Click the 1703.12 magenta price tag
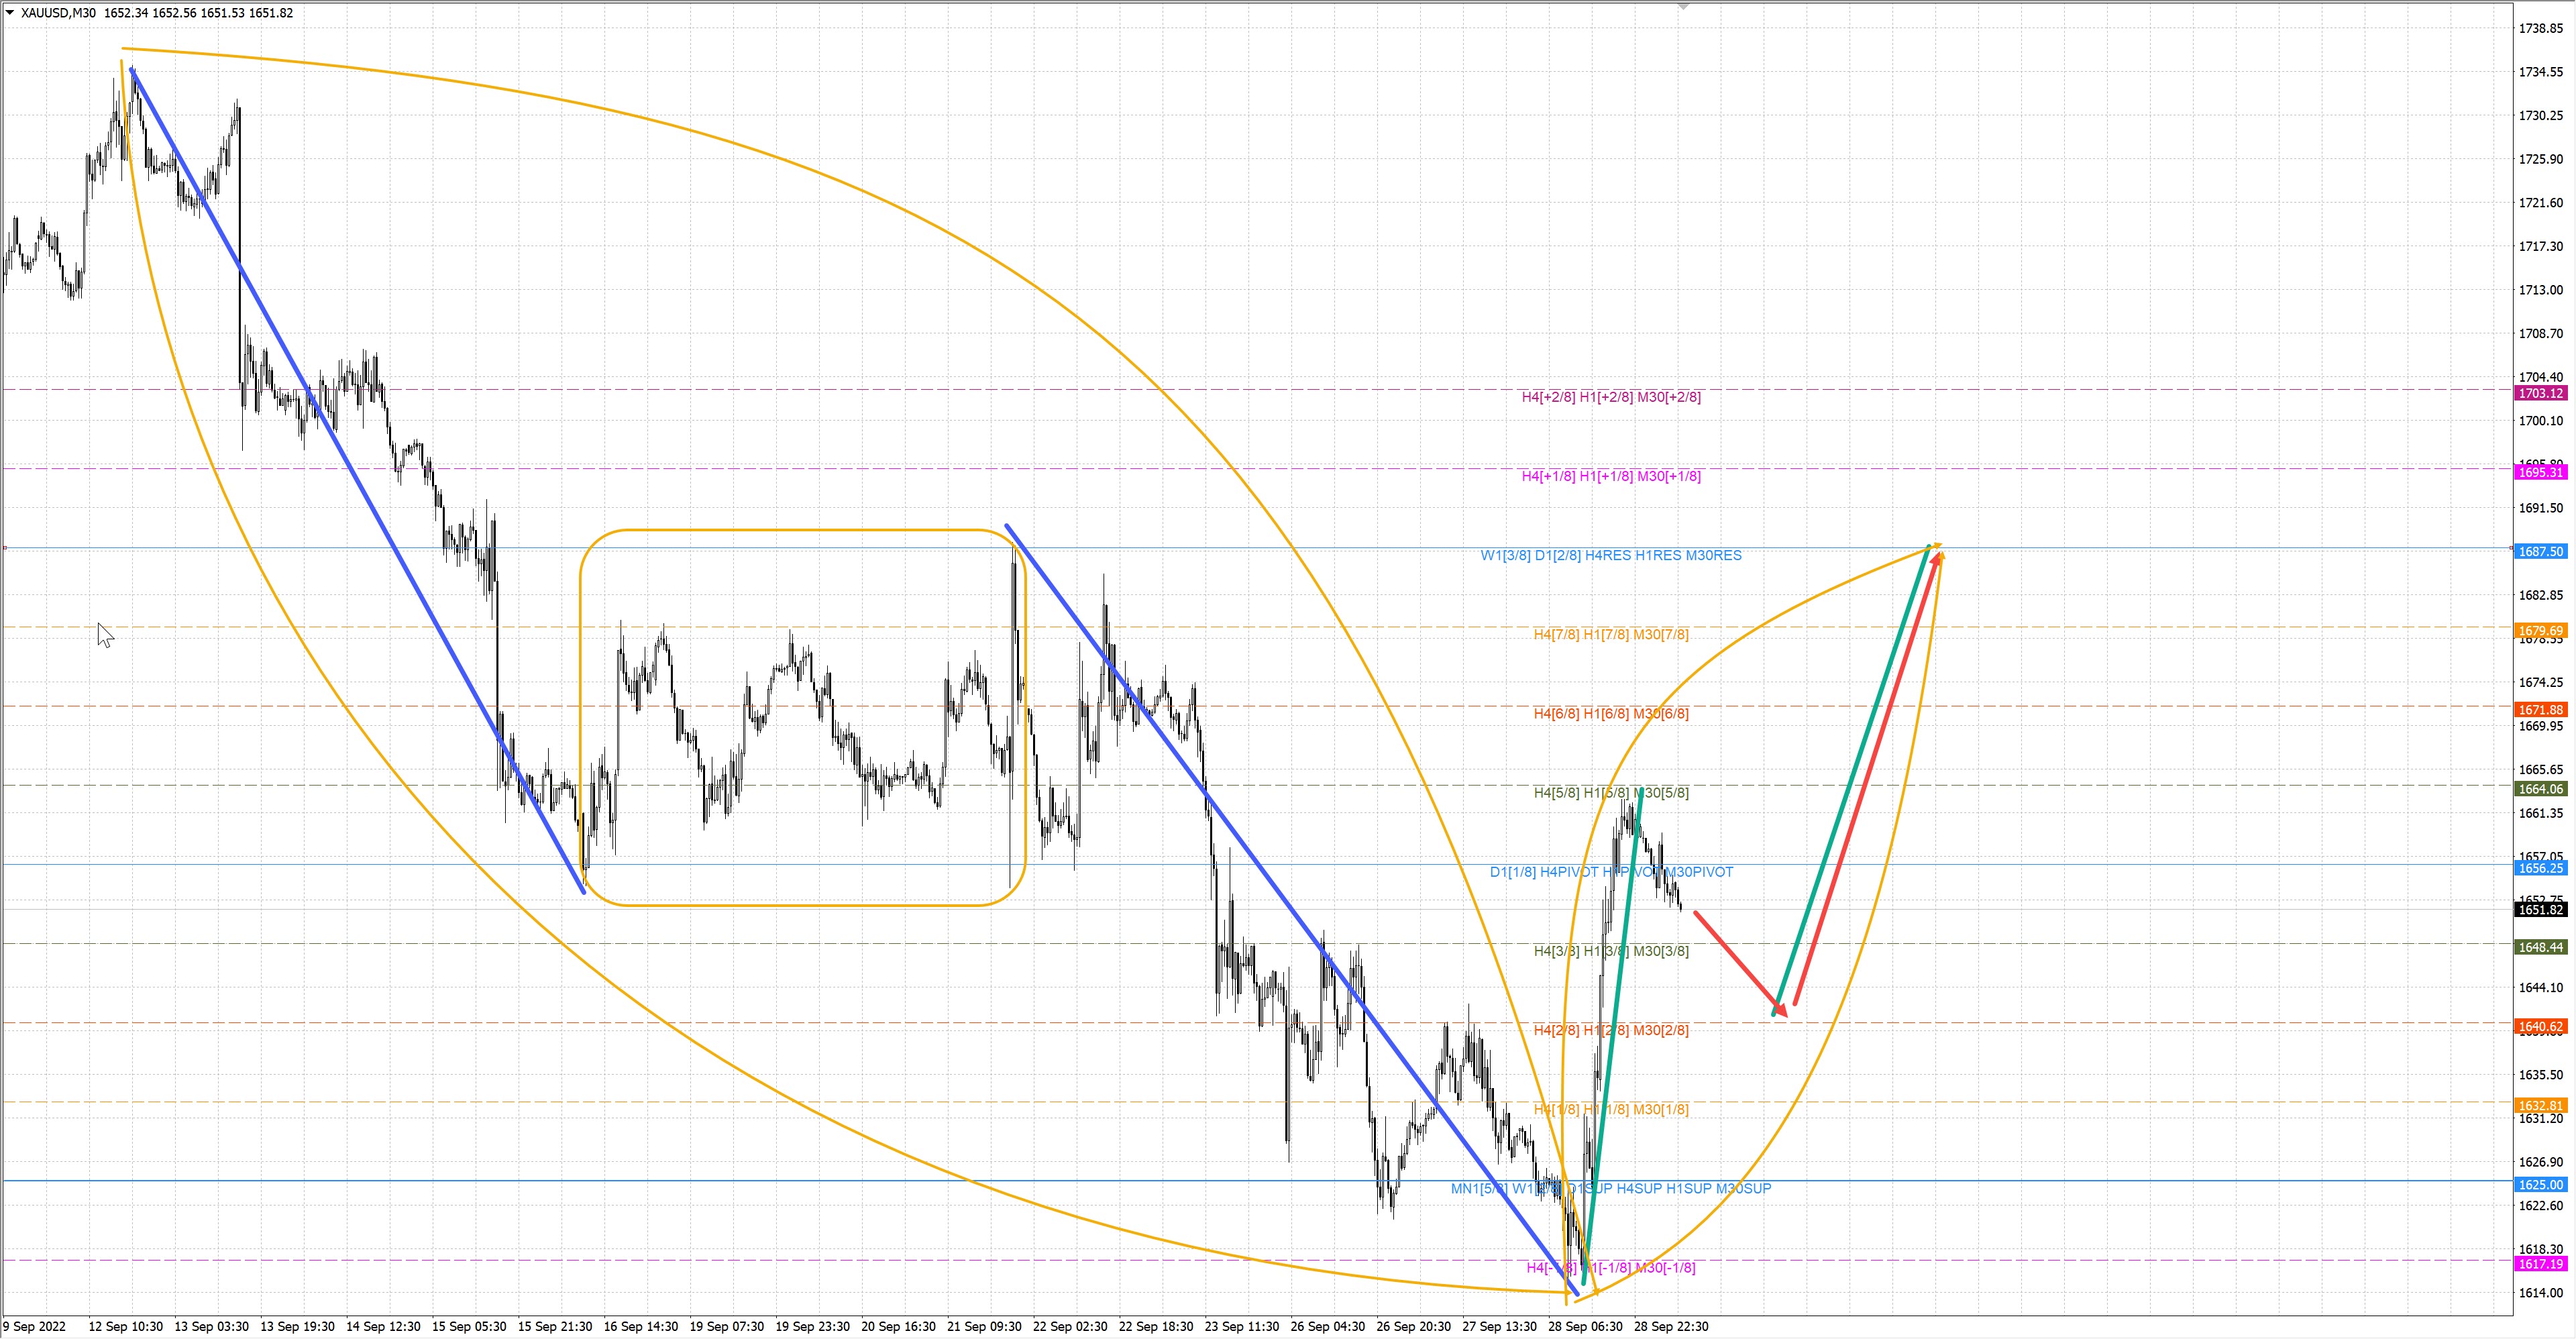The image size is (2576, 1339). point(2540,393)
